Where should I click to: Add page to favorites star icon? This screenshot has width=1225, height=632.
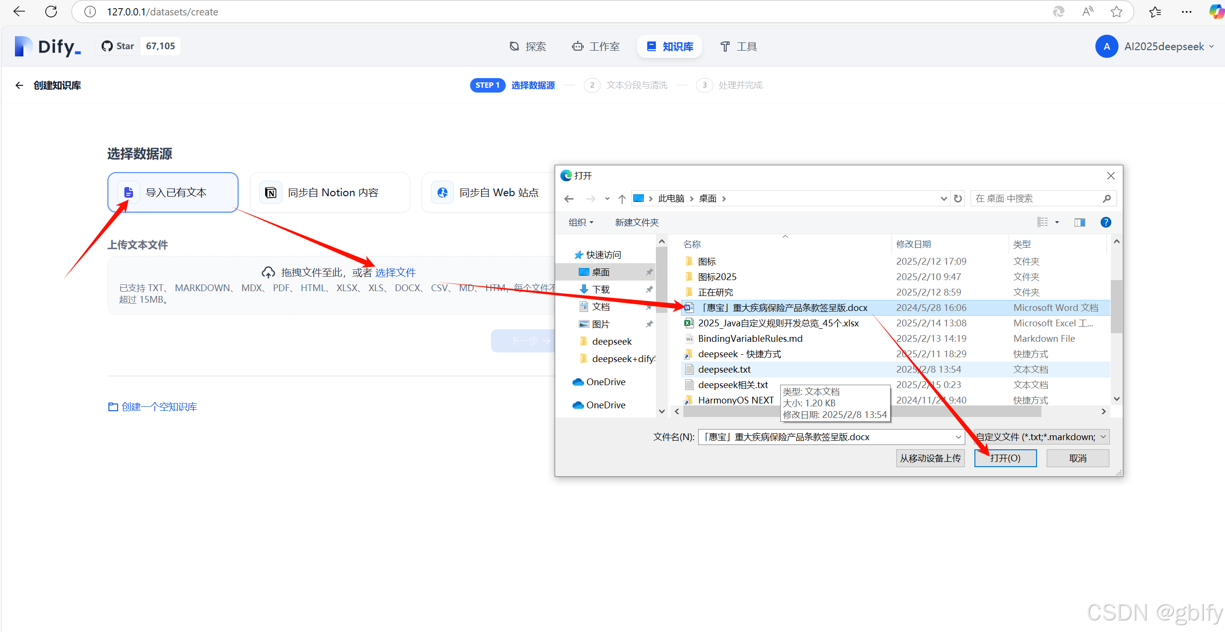pyautogui.click(x=1117, y=12)
